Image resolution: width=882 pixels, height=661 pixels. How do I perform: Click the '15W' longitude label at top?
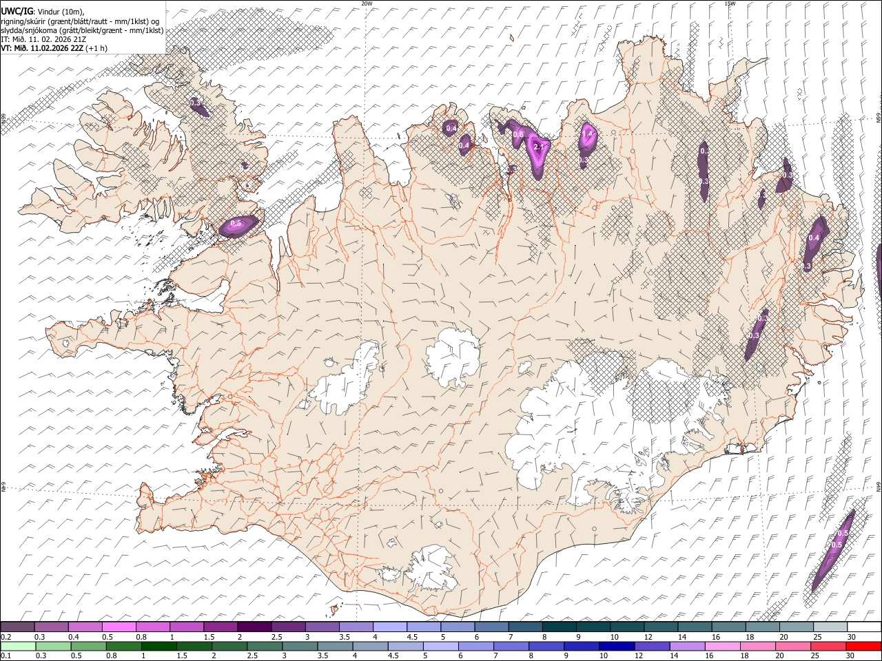coord(730,3)
